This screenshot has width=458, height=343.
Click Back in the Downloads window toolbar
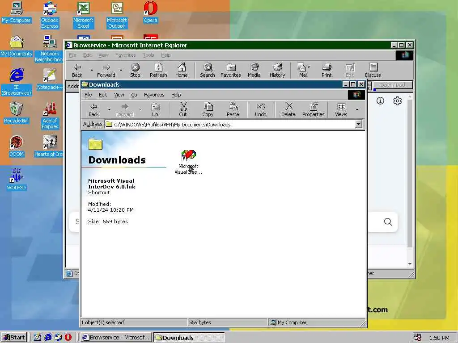[x=94, y=110]
